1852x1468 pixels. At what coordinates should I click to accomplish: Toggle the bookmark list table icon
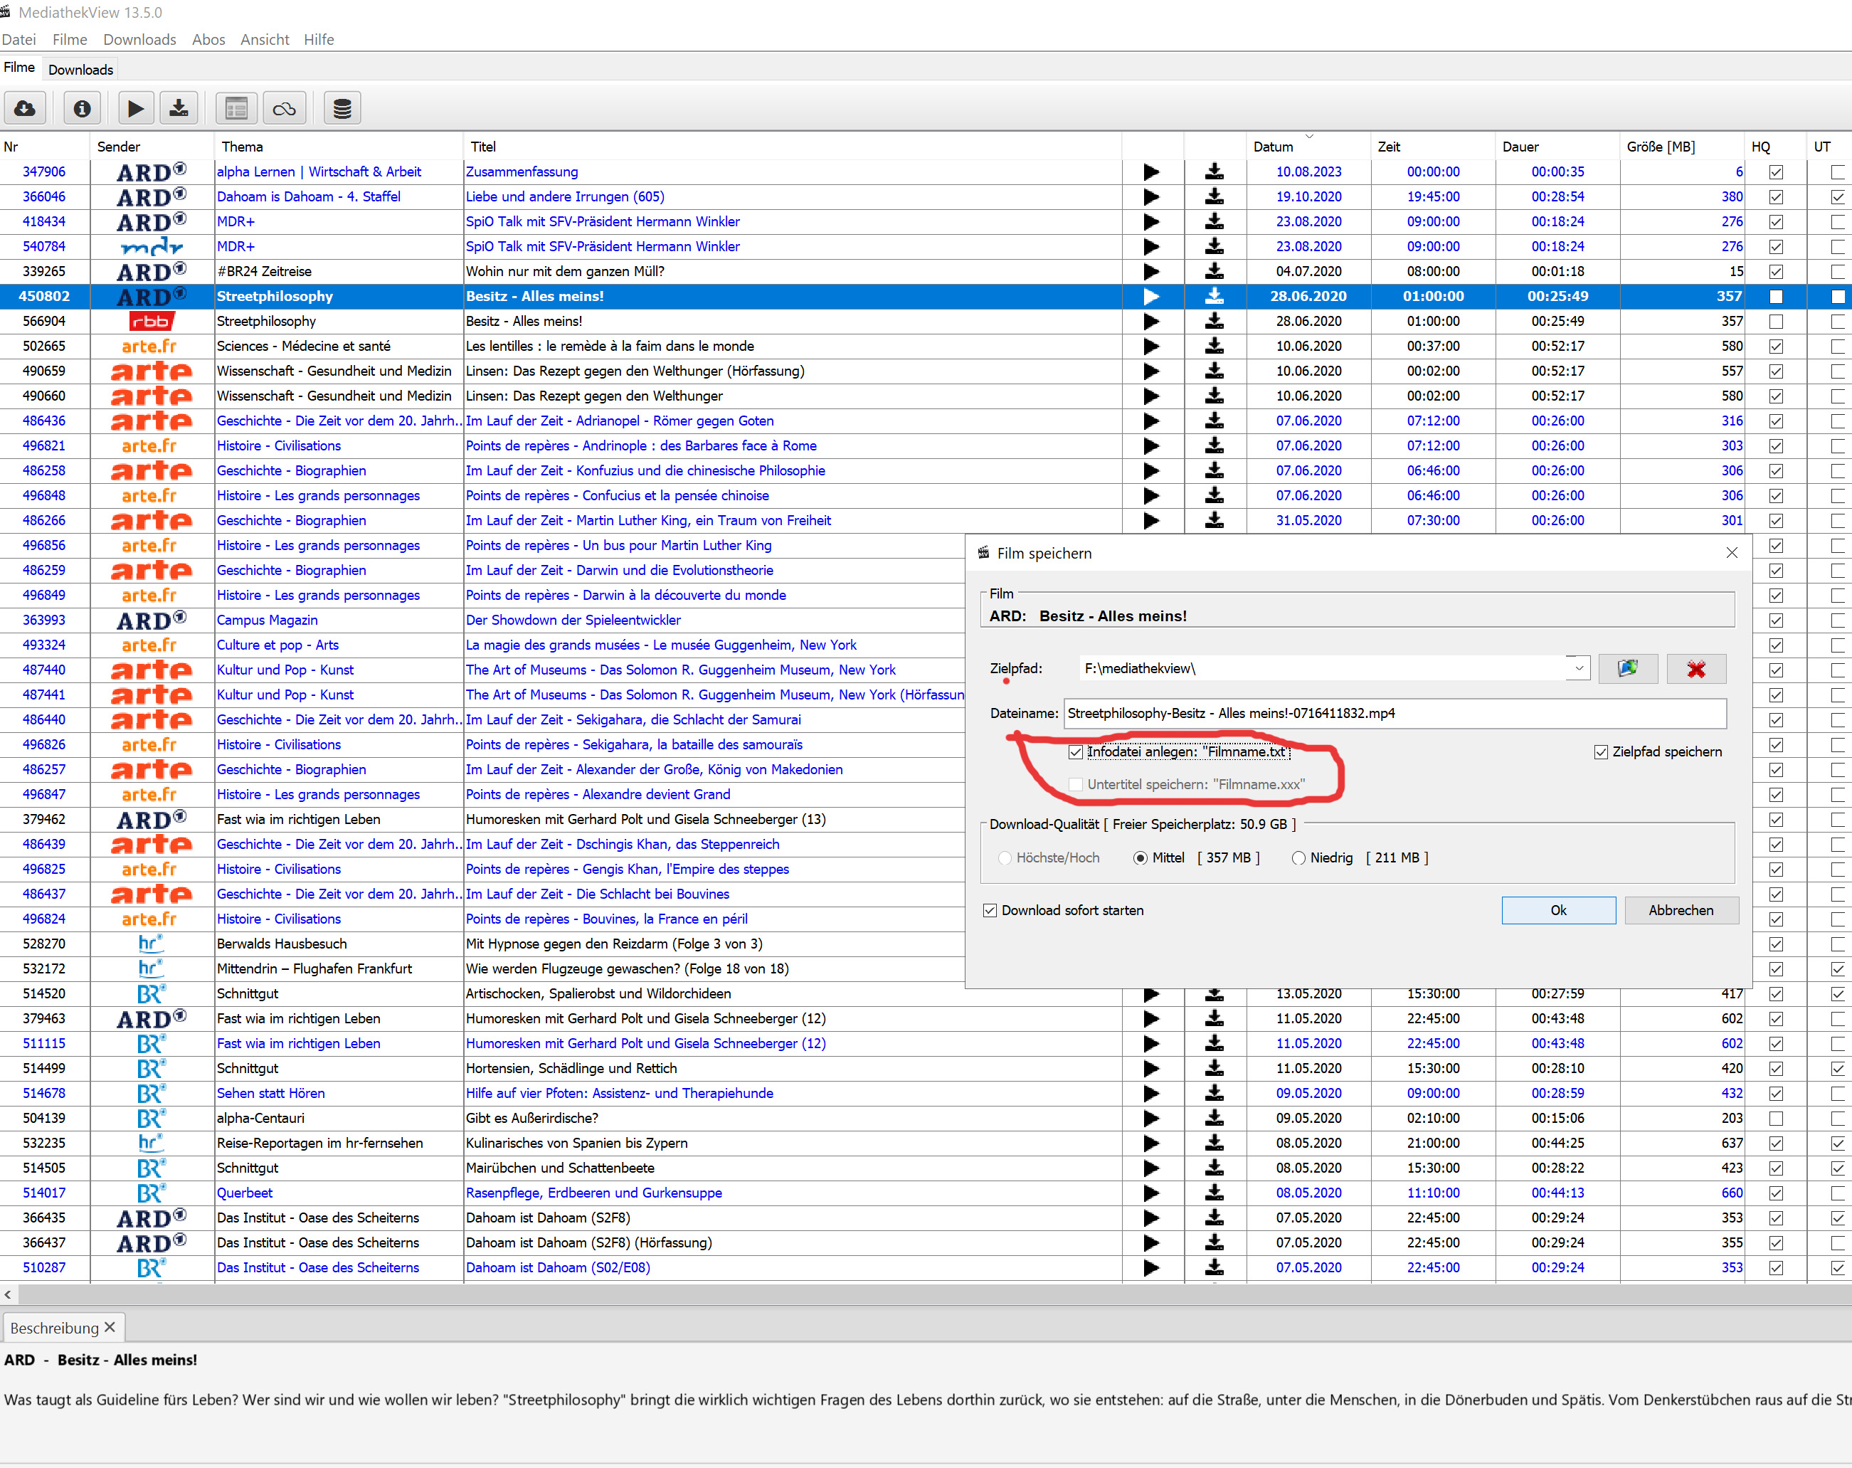click(x=236, y=109)
